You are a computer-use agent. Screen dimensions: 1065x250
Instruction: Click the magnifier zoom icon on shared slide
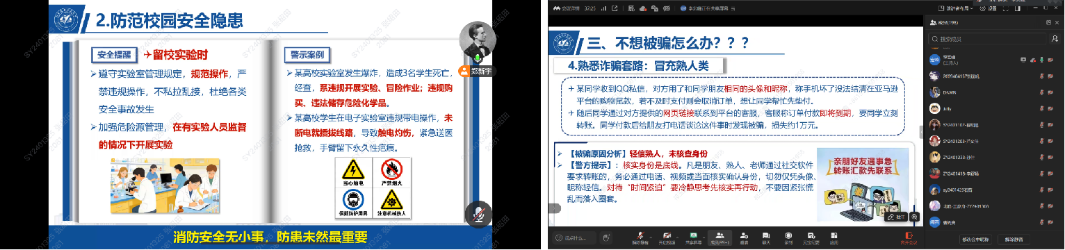[914, 217]
